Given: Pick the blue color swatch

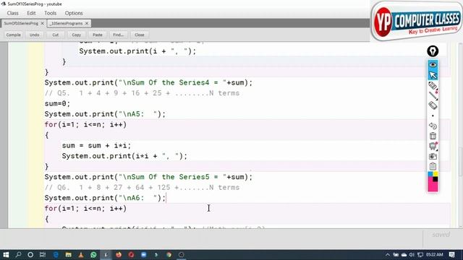Looking at the screenshot, I should [430, 174].
